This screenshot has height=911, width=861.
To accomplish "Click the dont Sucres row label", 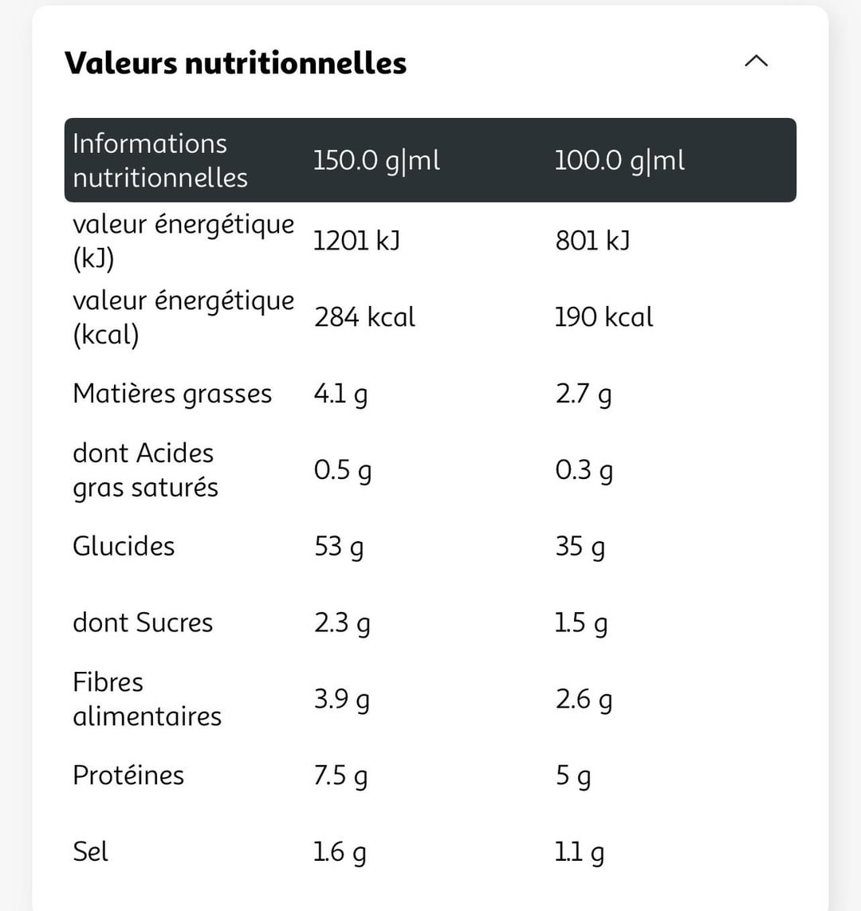I will pos(143,622).
